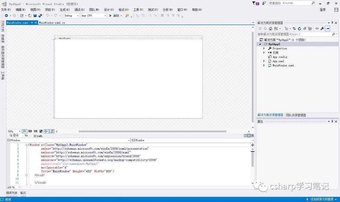Click Sync with Active Document icon
Screen dimensions: 340x202
click(x=294, y=29)
